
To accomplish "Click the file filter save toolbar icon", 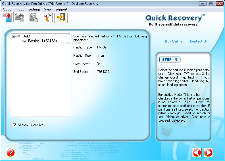I will point(34,18).
